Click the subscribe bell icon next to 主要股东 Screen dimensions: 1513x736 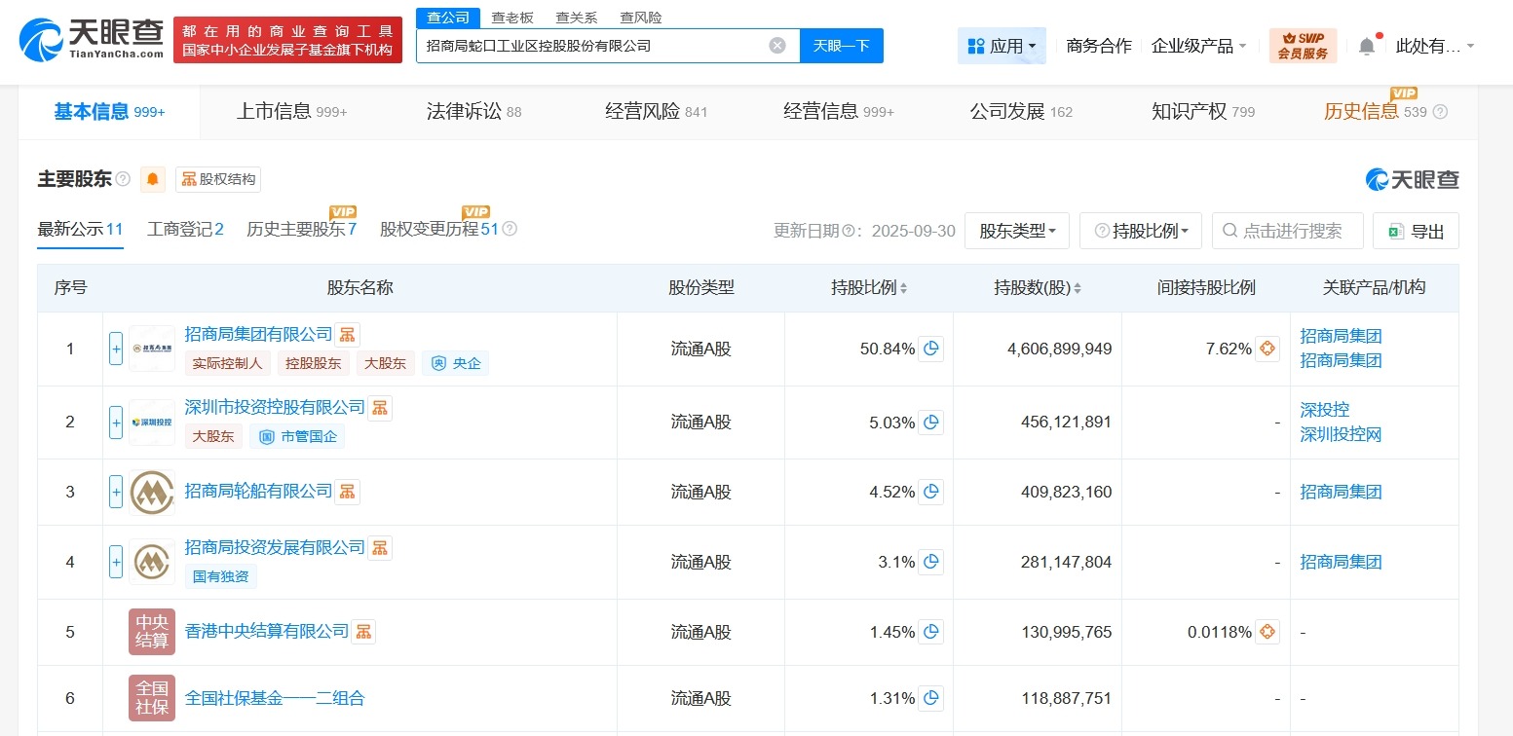tap(152, 179)
